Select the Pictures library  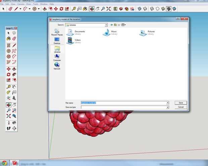click(147, 33)
